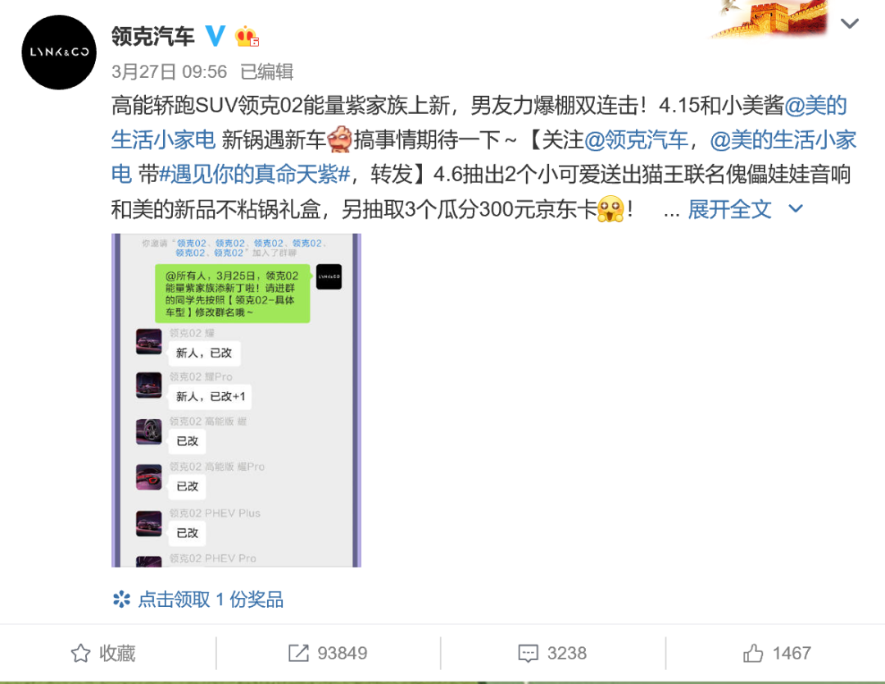Toggle favorite with the 收藏 star icon
This screenshot has height=684, width=885.
coord(80,654)
